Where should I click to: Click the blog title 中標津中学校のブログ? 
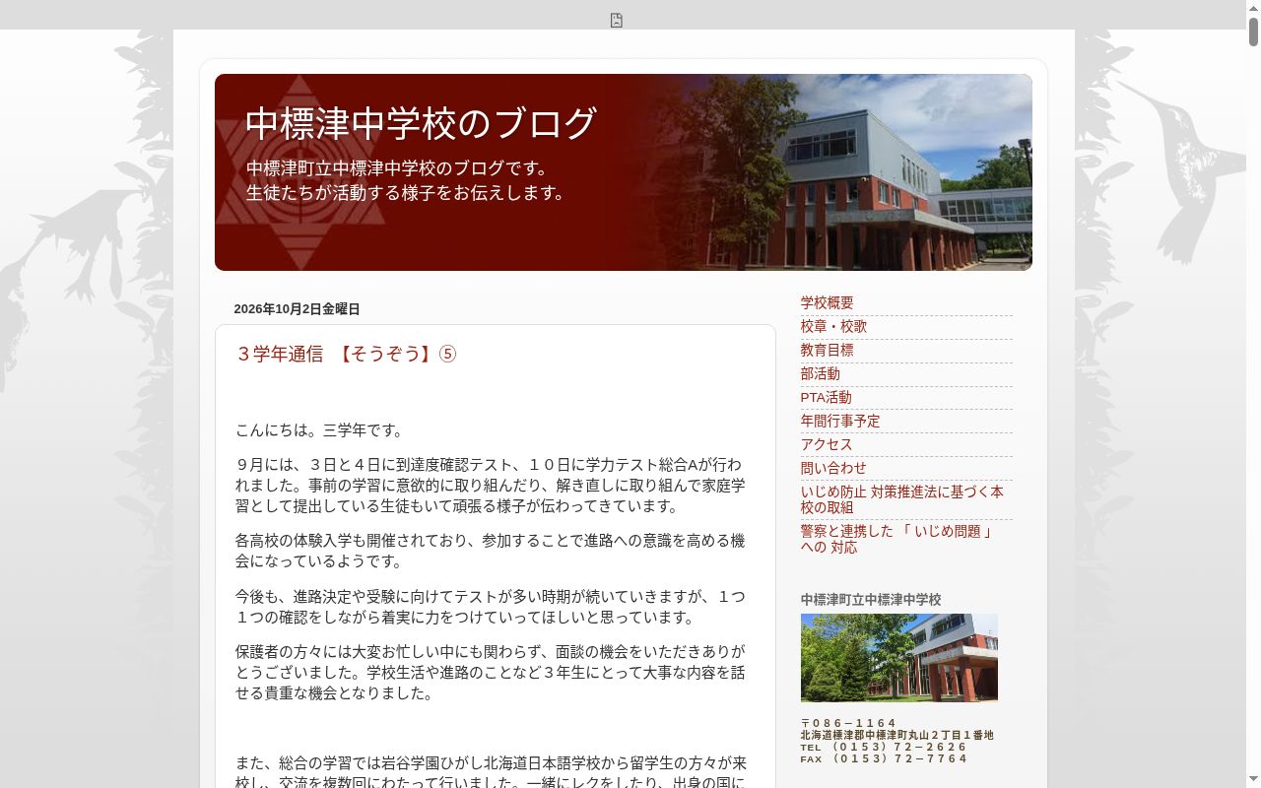421,123
